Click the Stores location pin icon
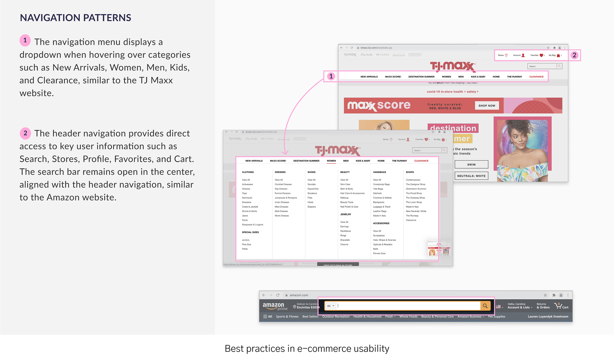The width and height of the screenshot is (614, 357). [x=506, y=55]
